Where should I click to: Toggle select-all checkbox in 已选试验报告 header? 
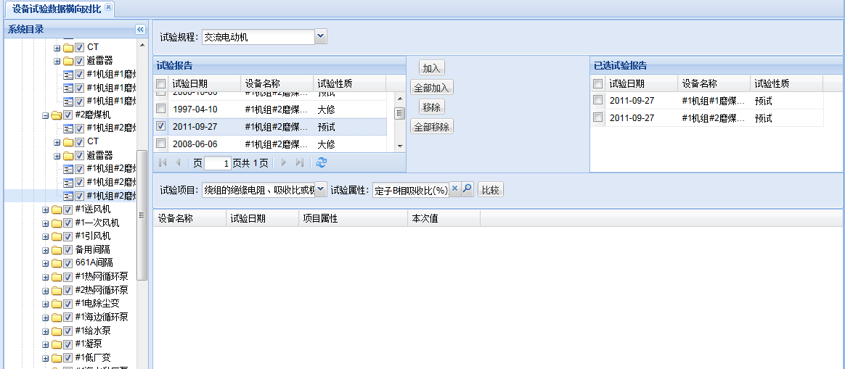click(x=597, y=84)
